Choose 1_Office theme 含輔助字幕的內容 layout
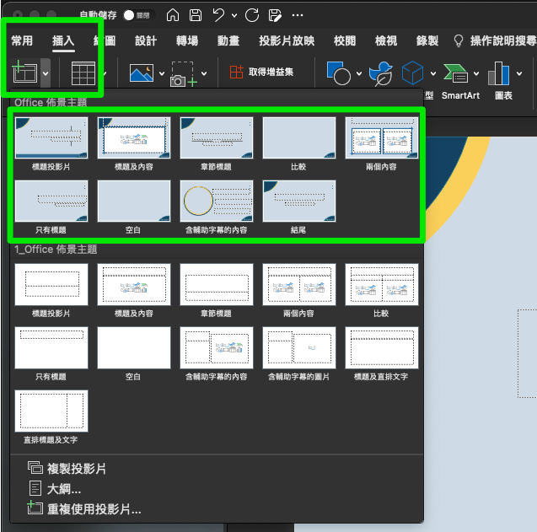The height and width of the screenshot is (532, 537). [x=217, y=347]
